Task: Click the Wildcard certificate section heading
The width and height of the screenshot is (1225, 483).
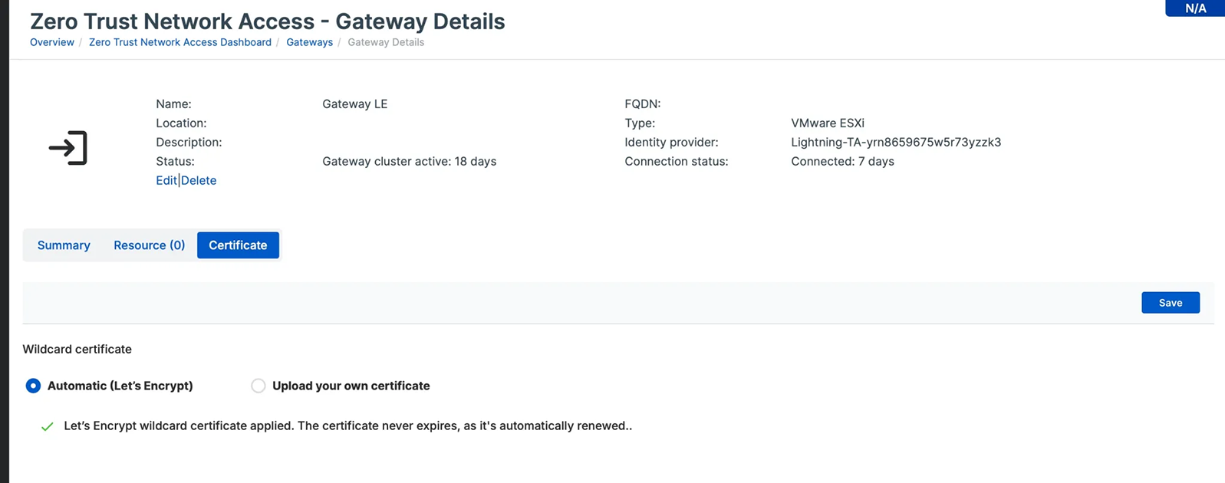Action: click(x=77, y=349)
